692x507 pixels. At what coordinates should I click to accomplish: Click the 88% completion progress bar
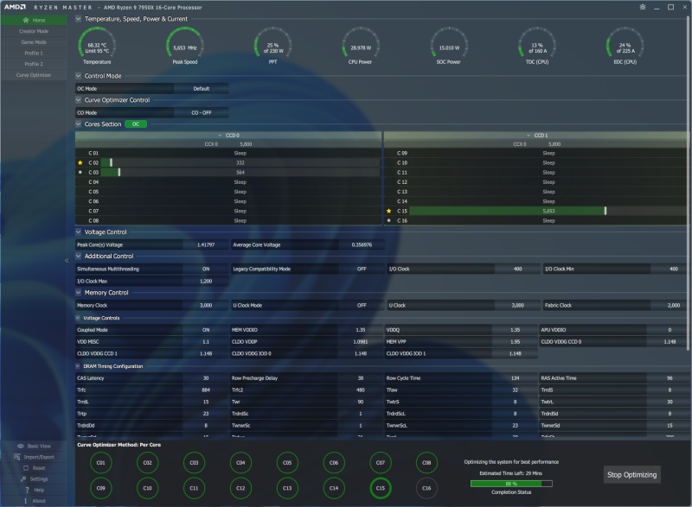coord(511,484)
